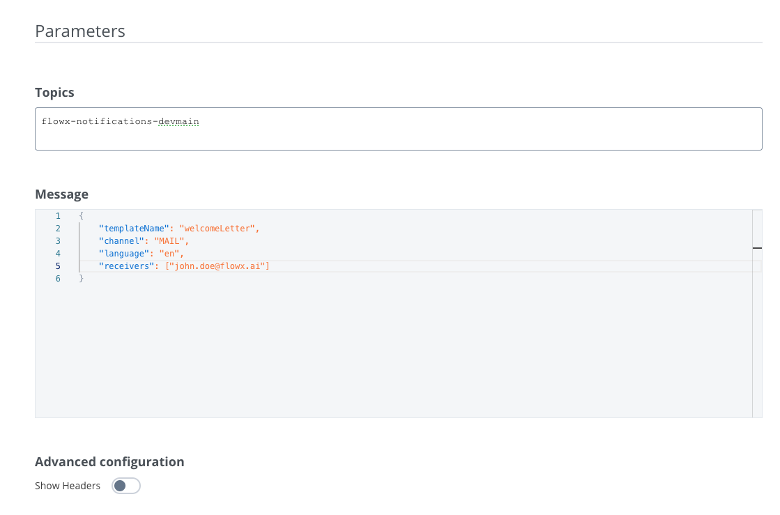Screen dimensions: 780x515
Task: Click the "channel" key on line 3
Action: [121, 241]
